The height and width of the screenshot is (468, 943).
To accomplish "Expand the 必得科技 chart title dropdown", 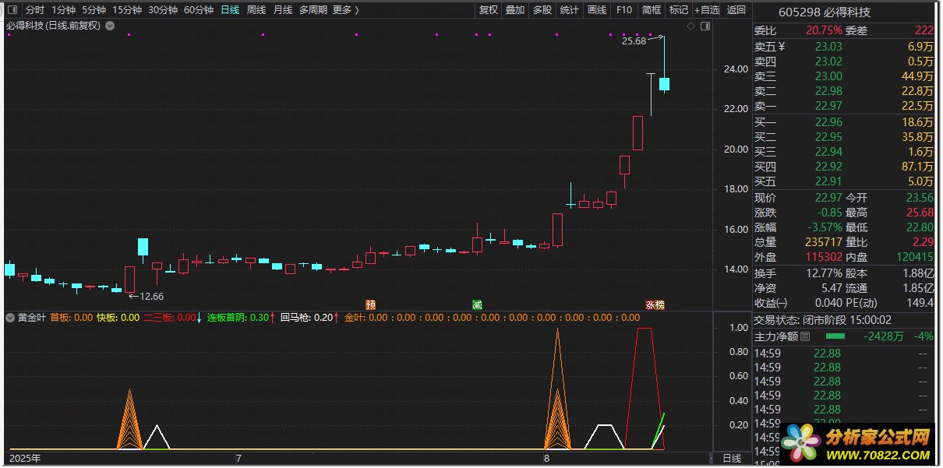I will click(x=109, y=26).
